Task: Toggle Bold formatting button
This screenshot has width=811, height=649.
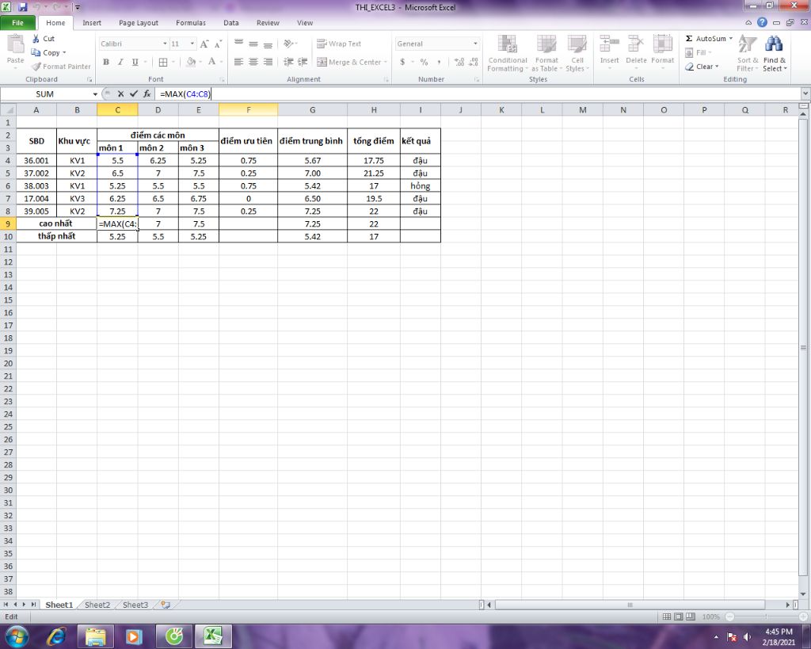Action: (106, 62)
